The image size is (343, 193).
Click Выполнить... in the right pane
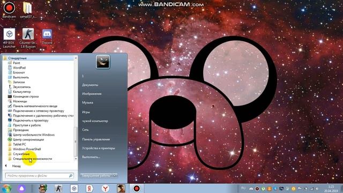tap(91, 157)
